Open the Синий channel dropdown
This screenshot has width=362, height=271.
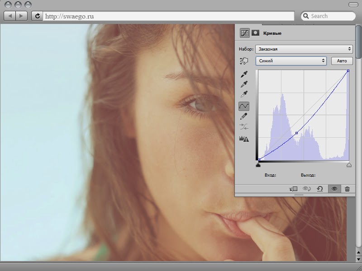tap(291, 61)
